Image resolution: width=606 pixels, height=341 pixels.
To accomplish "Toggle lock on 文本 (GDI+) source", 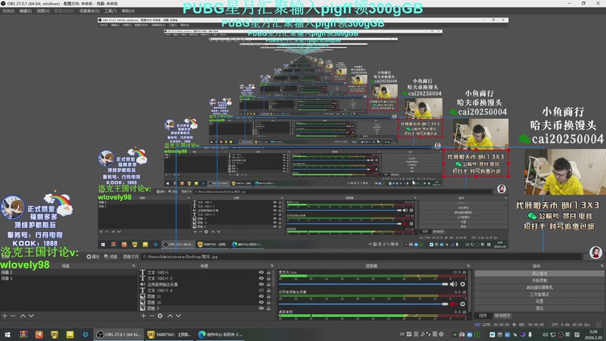I will coord(269,273).
